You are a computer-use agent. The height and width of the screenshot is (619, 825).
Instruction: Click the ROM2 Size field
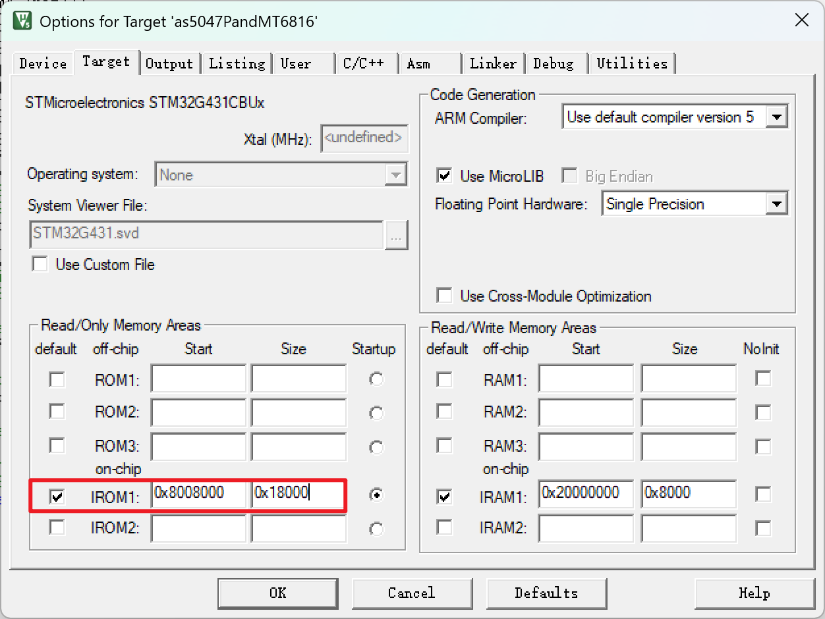pyautogui.click(x=299, y=413)
